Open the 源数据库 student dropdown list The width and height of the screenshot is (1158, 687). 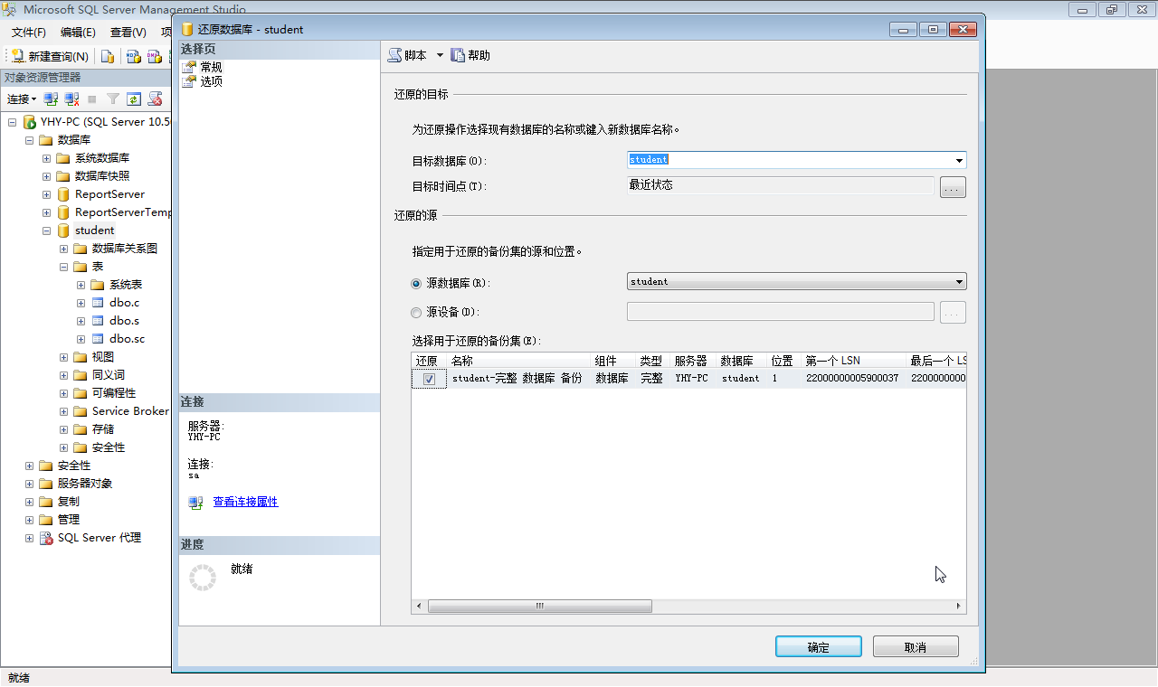pyautogui.click(x=797, y=282)
